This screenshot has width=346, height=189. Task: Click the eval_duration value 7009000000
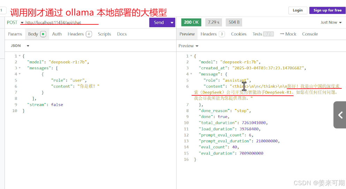[x=251, y=153]
